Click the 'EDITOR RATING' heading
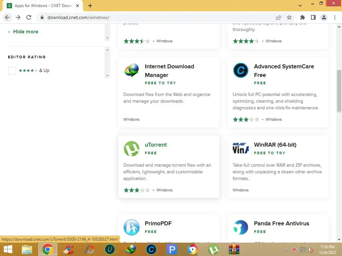This screenshot has height=256, width=342. (x=27, y=57)
